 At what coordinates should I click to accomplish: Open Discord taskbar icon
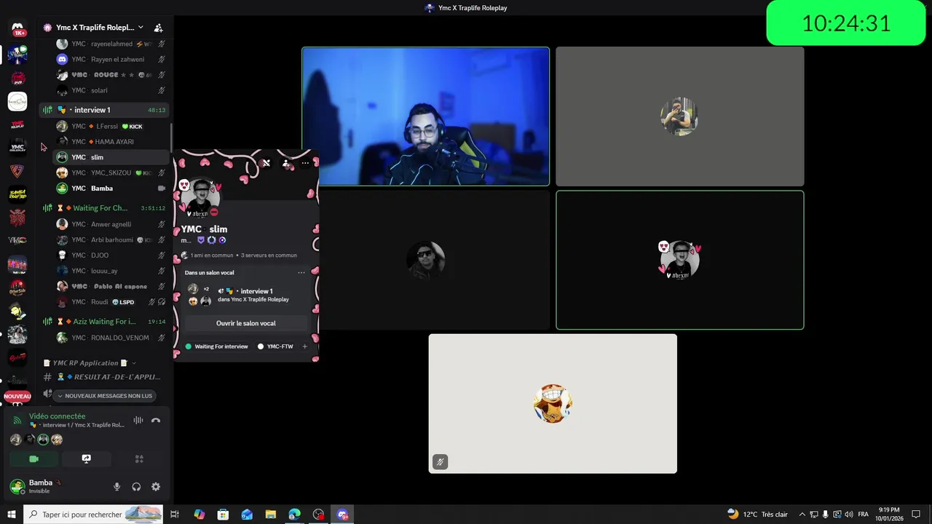point(343,515)
